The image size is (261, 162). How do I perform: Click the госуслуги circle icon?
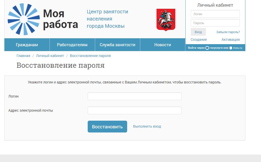point(207,48)
